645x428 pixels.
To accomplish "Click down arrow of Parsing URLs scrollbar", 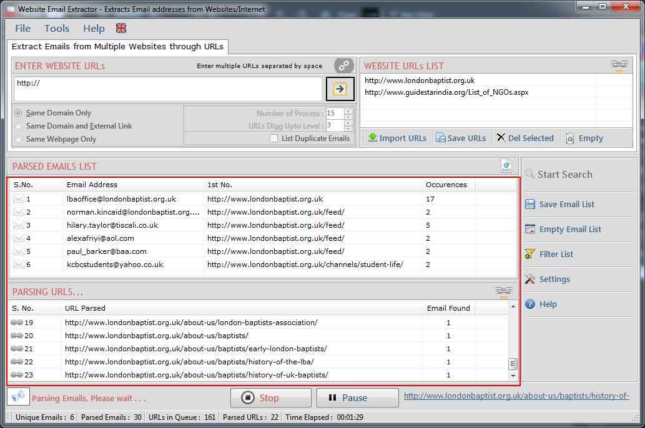I will 513,376.
